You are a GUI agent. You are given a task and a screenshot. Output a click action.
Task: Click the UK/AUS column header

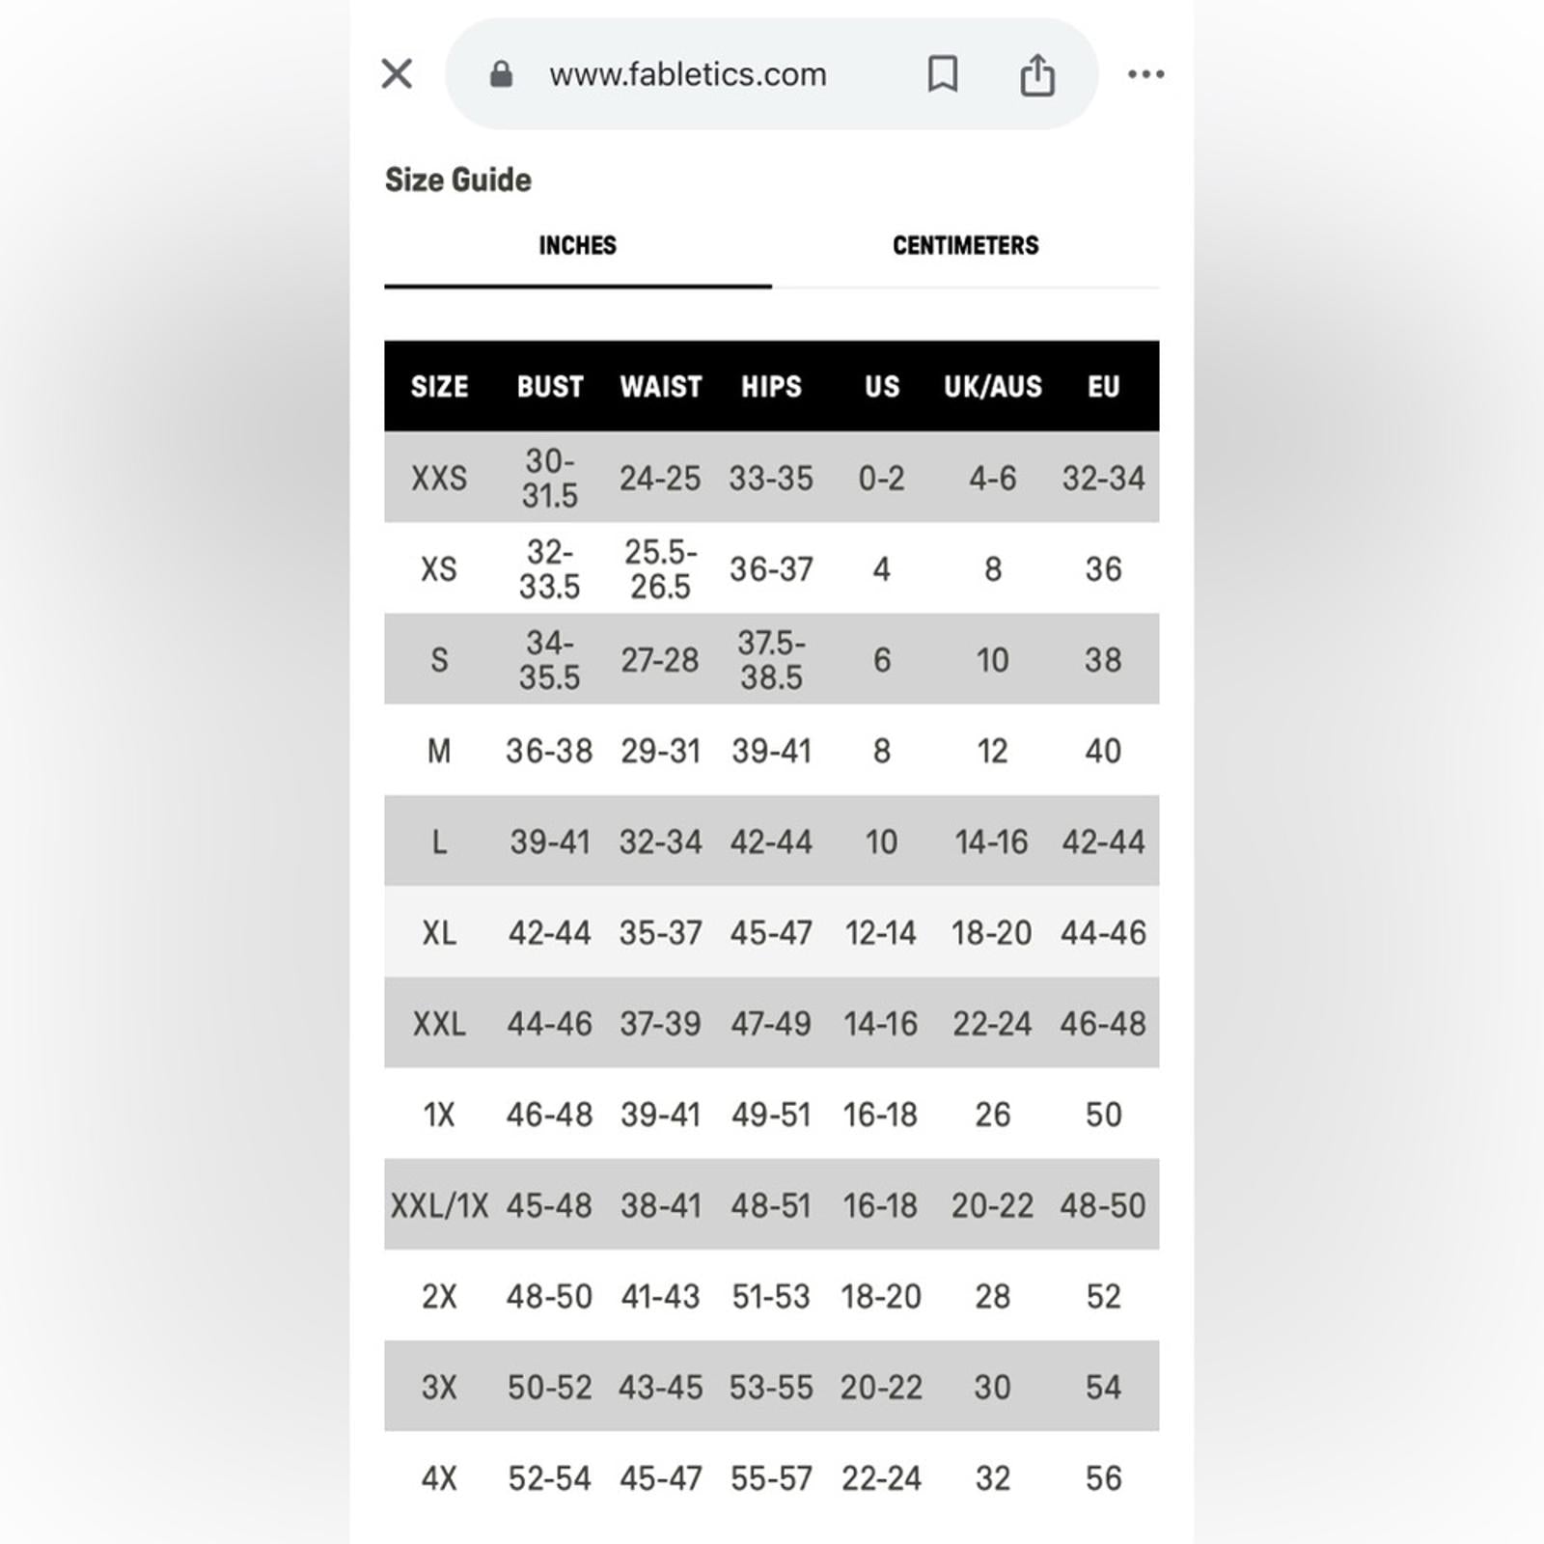(x=993, y=386)
